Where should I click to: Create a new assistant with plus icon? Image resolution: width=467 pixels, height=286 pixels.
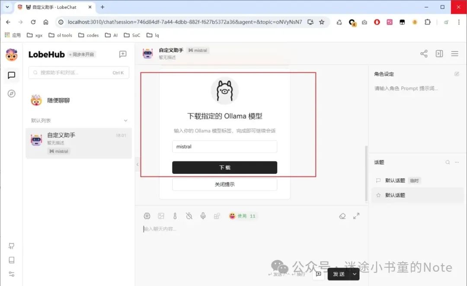click(123, 54)
